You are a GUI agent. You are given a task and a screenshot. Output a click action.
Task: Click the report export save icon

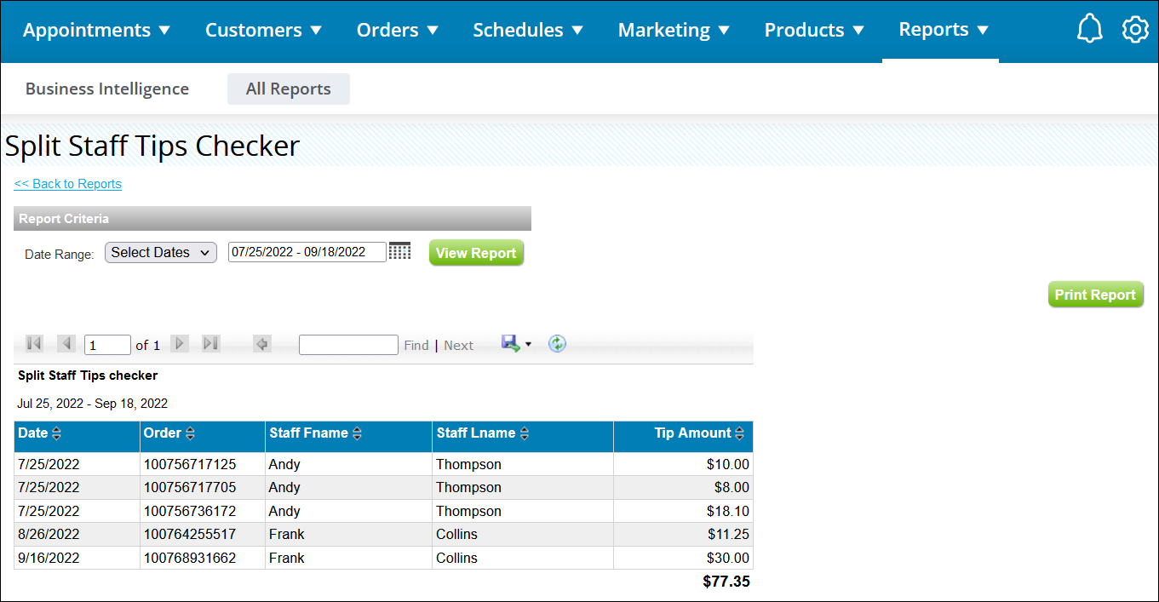pyautogui.click(x=510, y=344)
